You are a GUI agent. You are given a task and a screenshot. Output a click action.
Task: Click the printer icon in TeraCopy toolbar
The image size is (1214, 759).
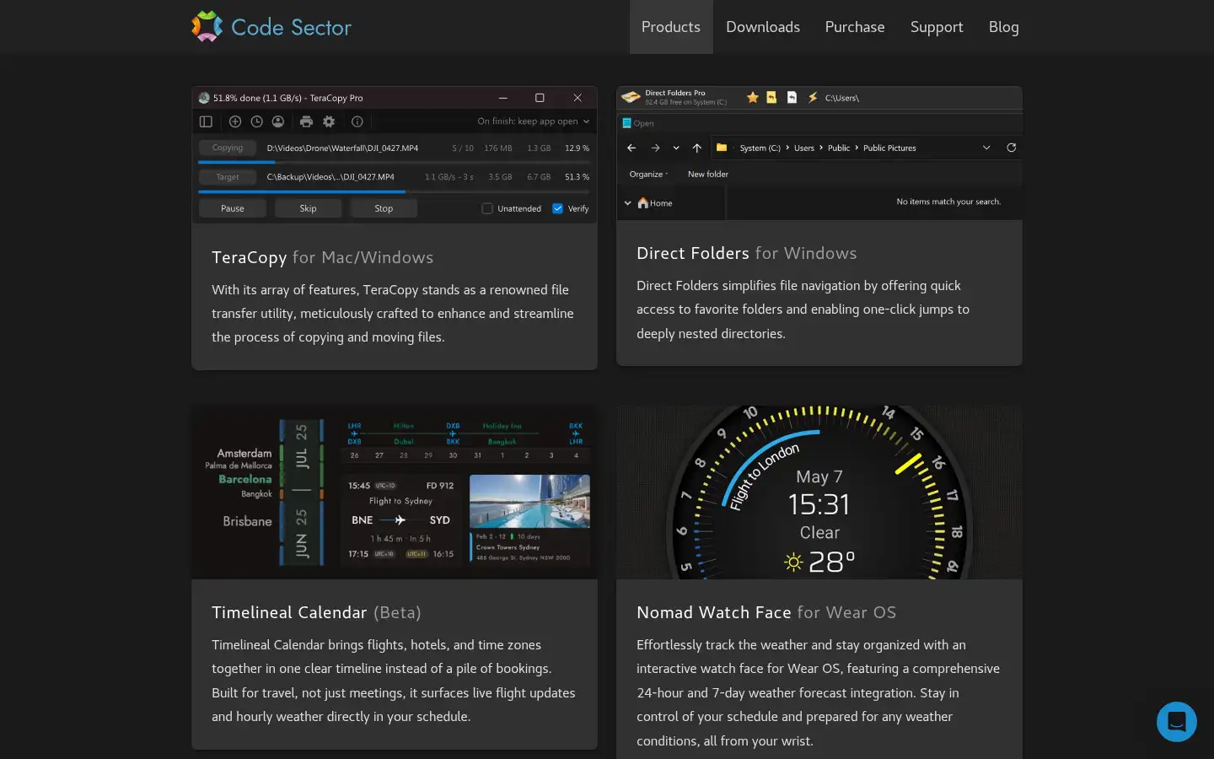coord(306,121)
